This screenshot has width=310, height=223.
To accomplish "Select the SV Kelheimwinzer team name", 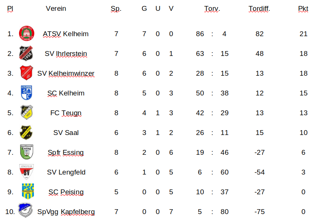I will [66, 73].
